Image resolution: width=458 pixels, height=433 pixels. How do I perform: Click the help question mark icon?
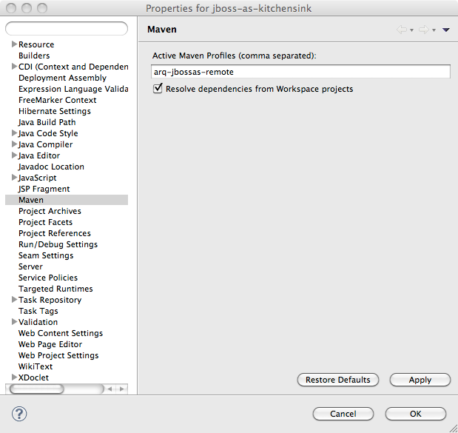click(19, 414)
